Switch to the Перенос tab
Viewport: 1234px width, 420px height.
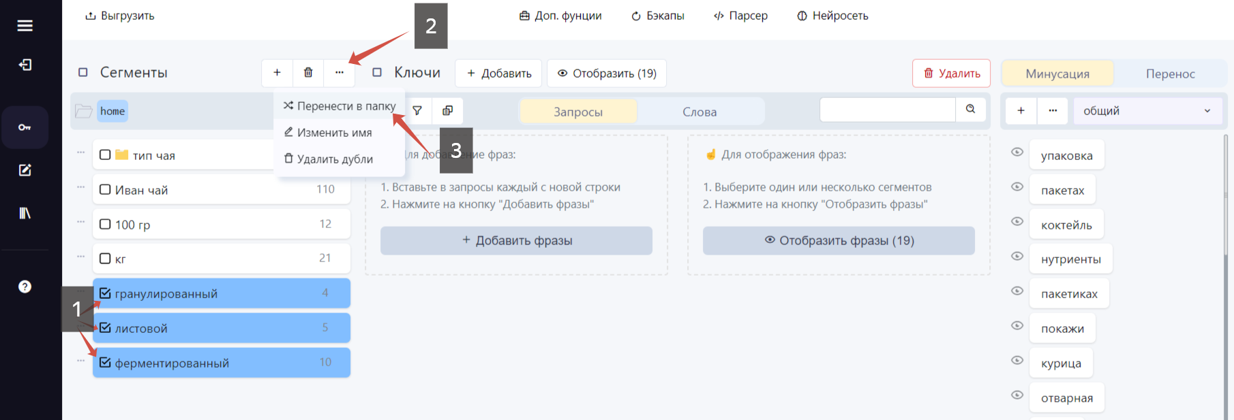pos(1170,74)
